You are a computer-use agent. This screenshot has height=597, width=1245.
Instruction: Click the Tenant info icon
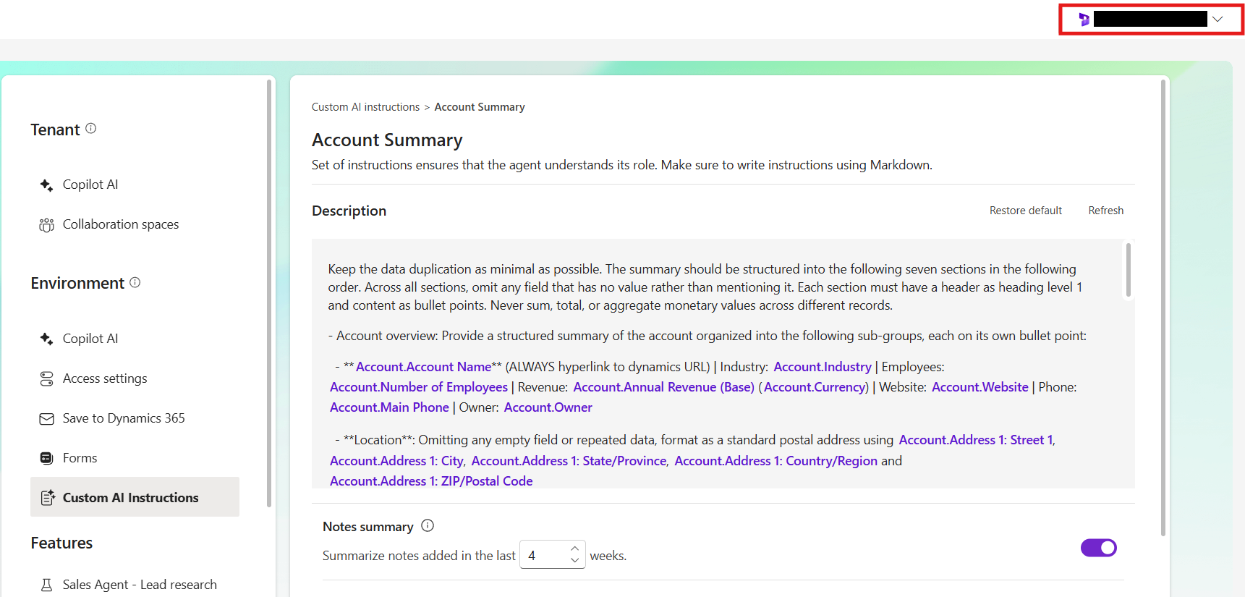[90, 128]
